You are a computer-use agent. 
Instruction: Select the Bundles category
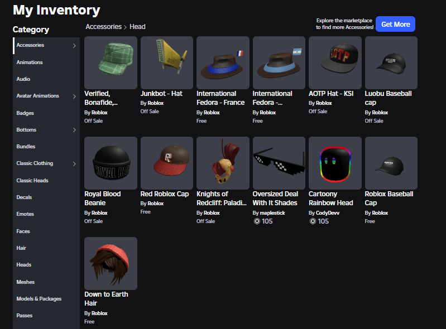pos(26,147)
